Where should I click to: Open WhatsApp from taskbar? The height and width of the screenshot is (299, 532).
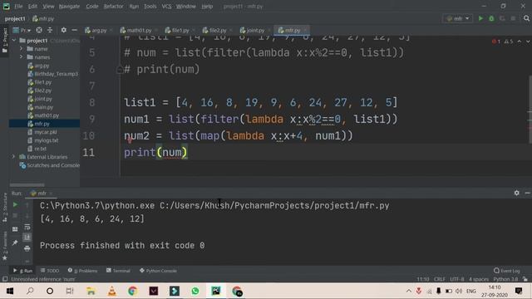[x=195, y=291]
